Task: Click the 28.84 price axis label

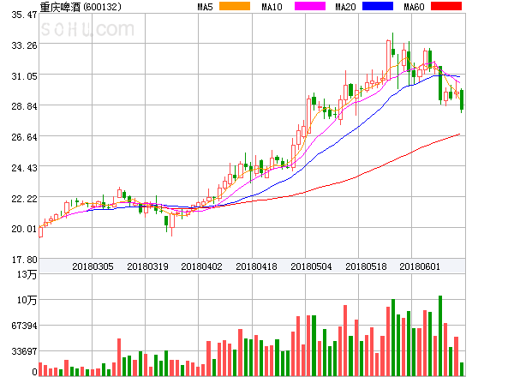Action: 24,106
